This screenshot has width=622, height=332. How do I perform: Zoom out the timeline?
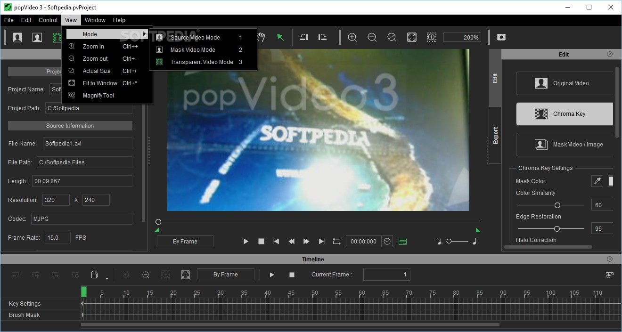146,275
